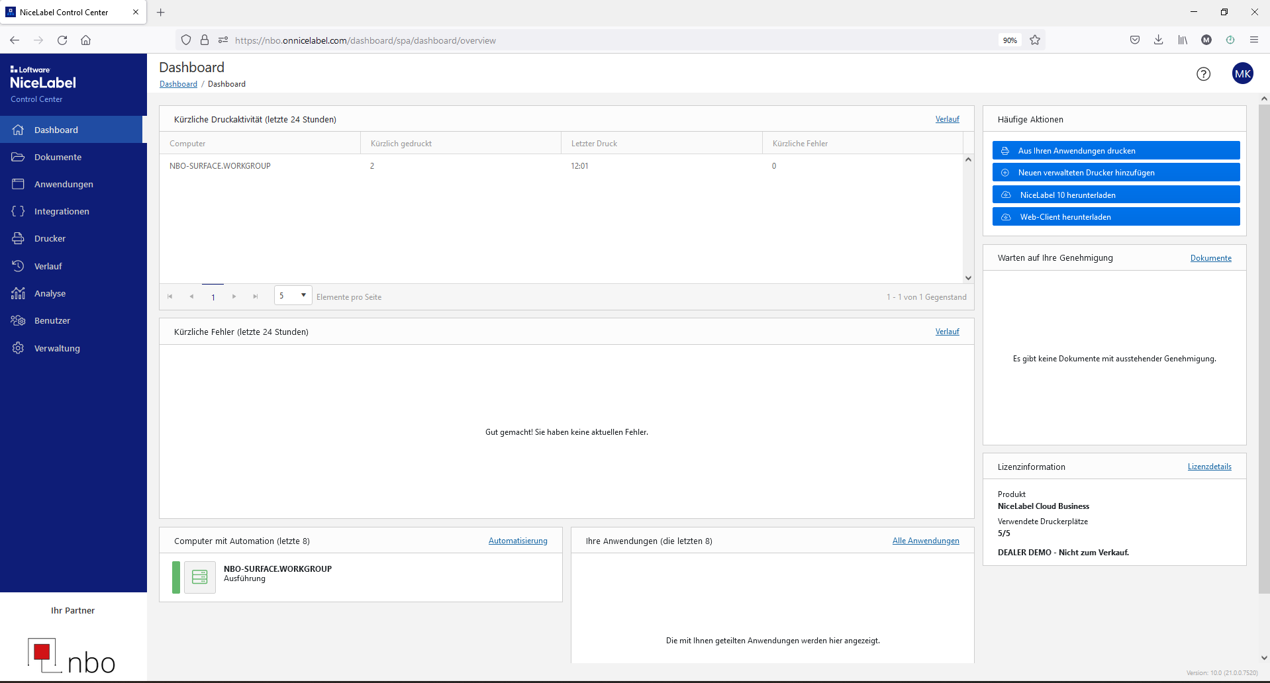Screen dimensions: 1270x683
Task: Open the items per page dropdown
Action: coord(293,295)
